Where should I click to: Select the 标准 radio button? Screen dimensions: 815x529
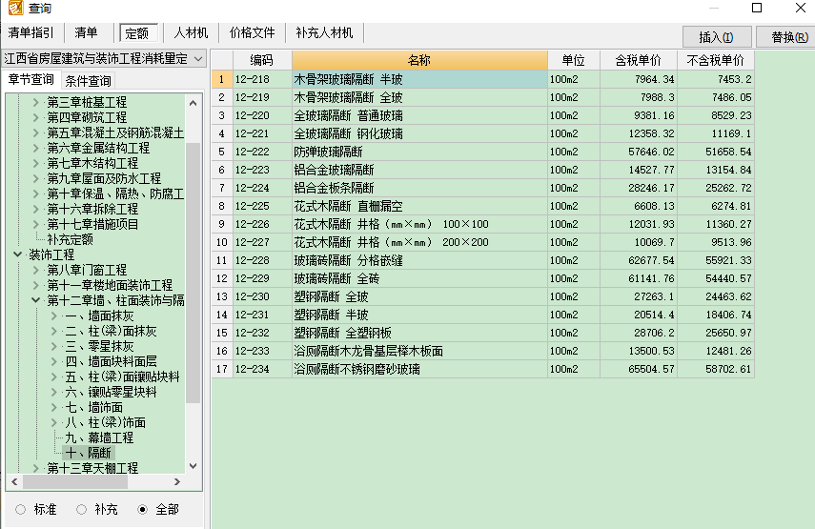[20, 510]
